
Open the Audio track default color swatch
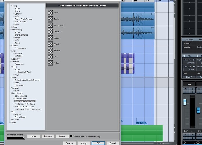(x=50, y=19)
